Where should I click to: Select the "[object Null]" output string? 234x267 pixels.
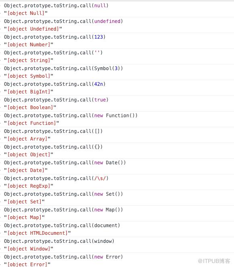pos(26,13)
